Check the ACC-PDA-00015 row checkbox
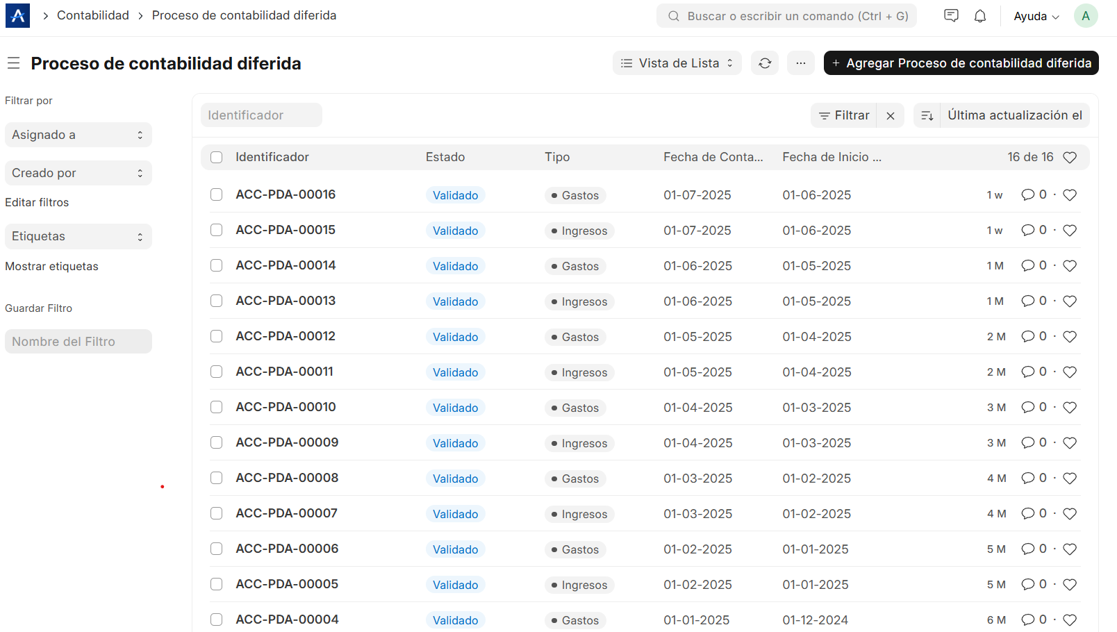The width and height of the screenshot is (1117, 632). (x=217, y=230)
